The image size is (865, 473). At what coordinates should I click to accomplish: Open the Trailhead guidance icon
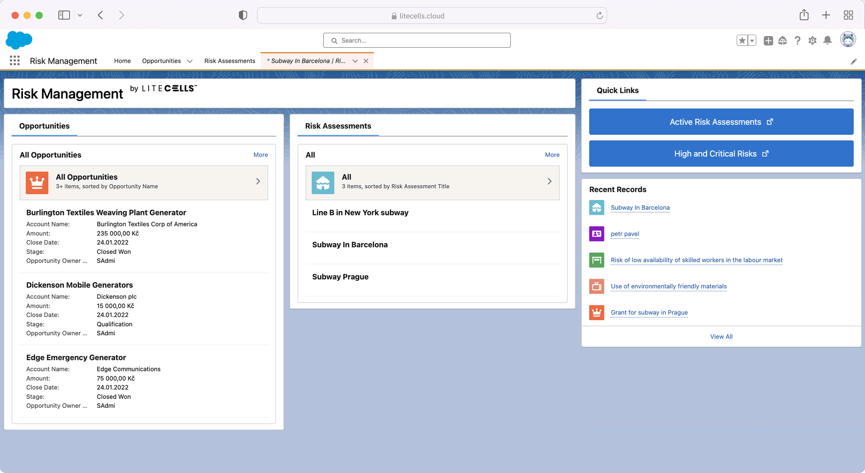[x=783, y=41]
